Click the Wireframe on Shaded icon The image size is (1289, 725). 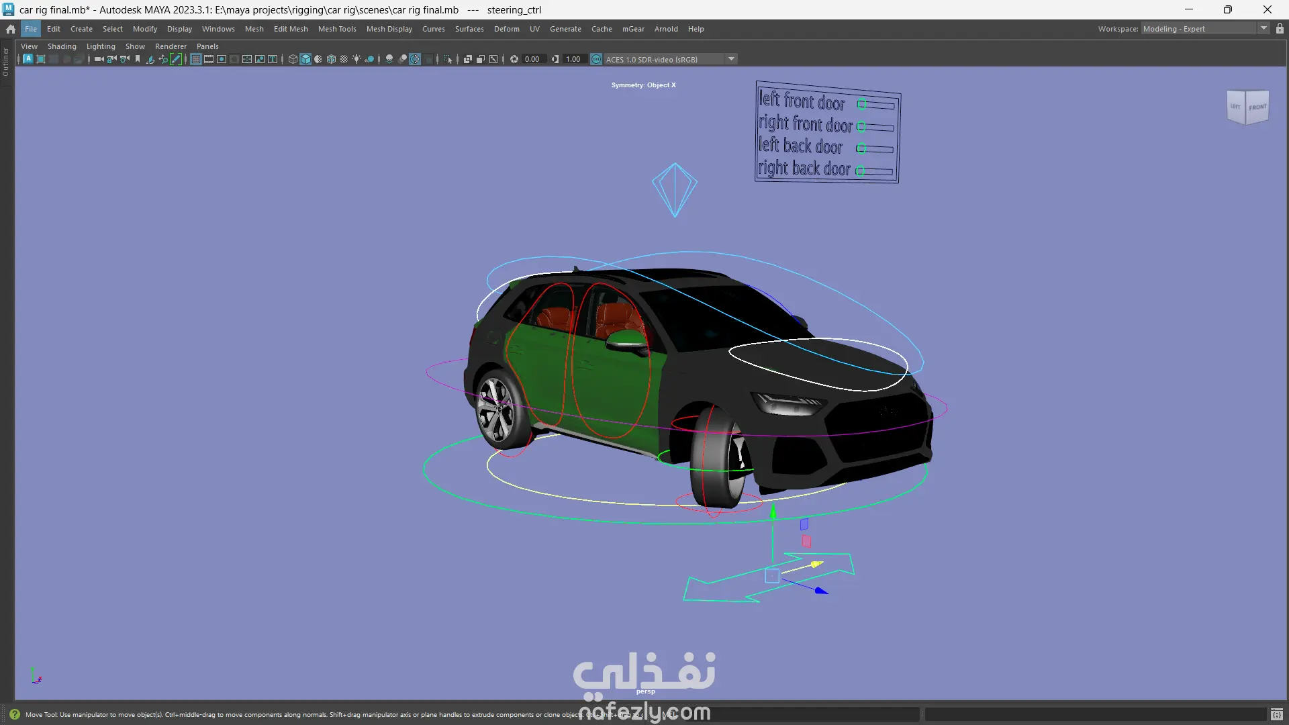click(x=331, y=59)
